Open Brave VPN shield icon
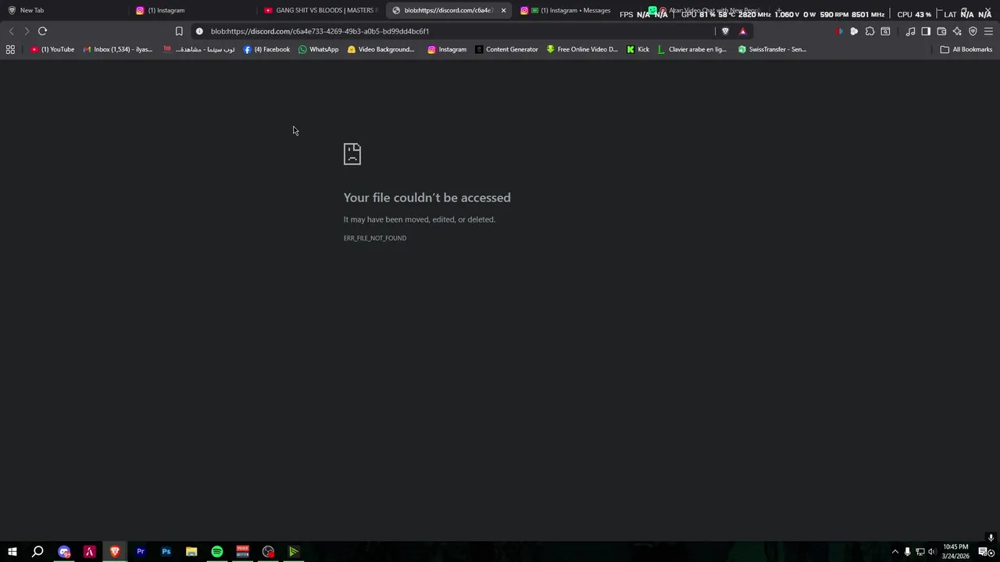 [x=973, y=31]
